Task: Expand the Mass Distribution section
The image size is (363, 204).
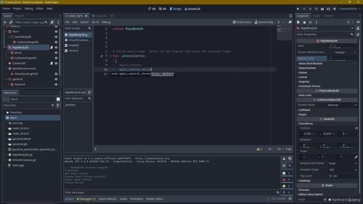Action: pos(310,63)
